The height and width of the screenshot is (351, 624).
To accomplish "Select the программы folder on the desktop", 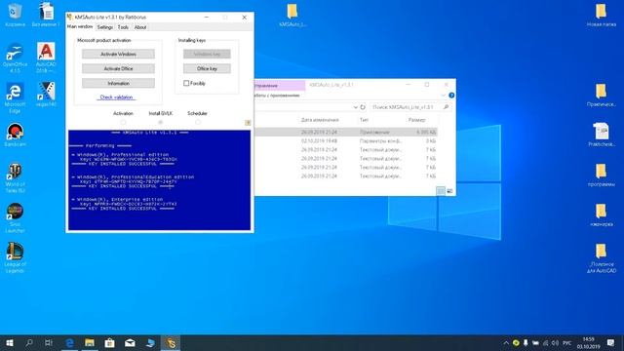I will [x=601, y=175].
